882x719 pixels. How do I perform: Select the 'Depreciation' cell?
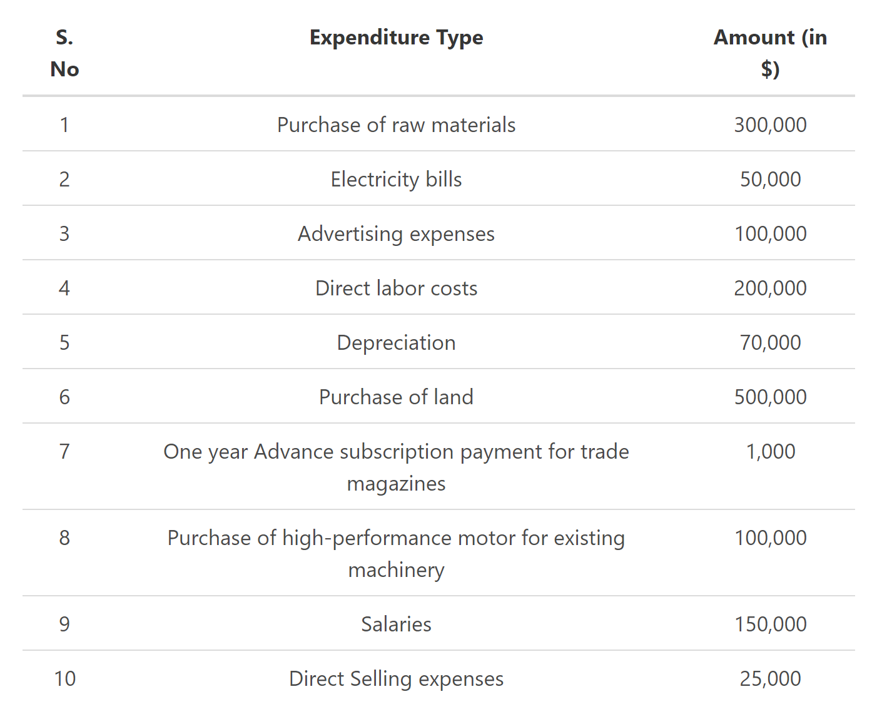396,342
